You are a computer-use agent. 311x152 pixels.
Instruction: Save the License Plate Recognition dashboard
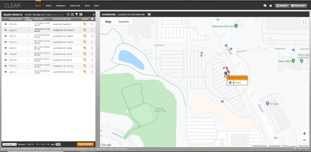[149, 15]
